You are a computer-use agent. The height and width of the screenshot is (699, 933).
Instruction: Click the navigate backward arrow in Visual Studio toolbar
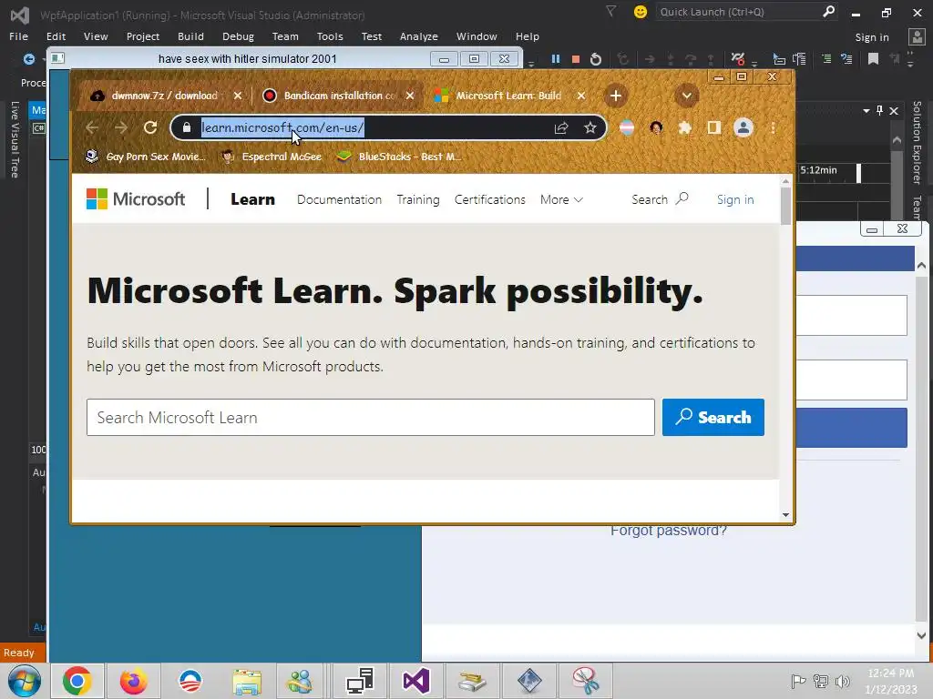[28, 59]
